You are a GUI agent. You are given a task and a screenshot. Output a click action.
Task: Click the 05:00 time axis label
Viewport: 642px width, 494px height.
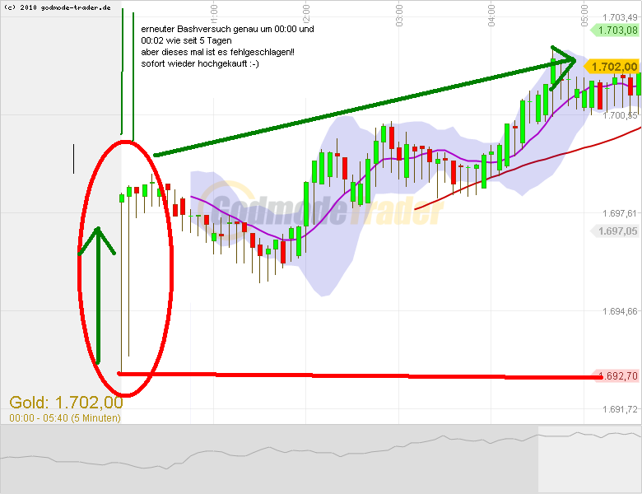584,15
